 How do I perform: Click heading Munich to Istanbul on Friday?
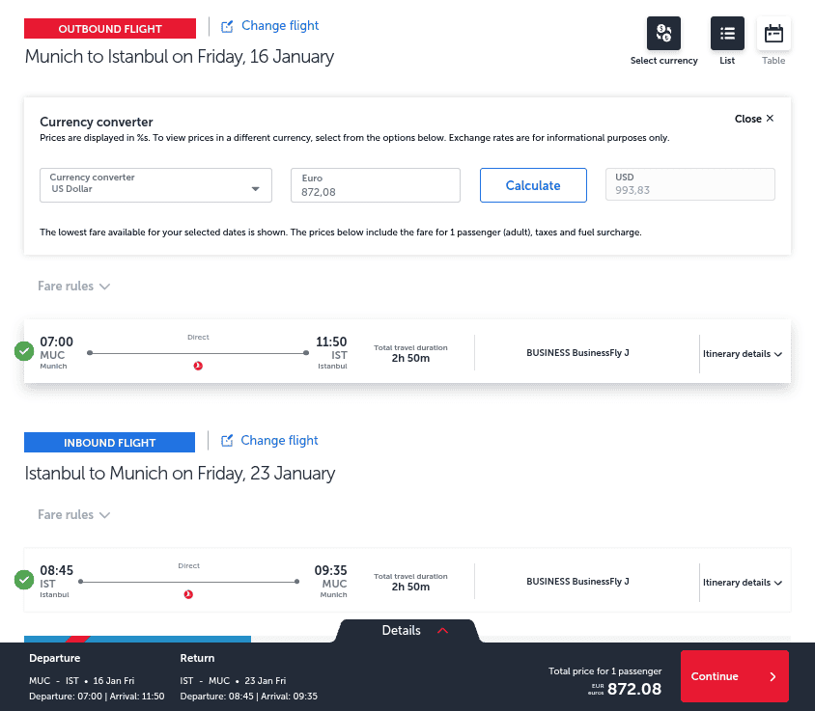[180, 57]
